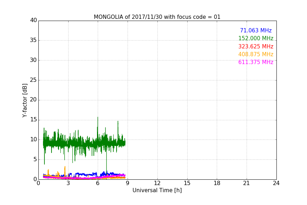The height and width of the screenshot is (205, 307).
Task: Click the x-axis tick label 18
Action: (217, 183)
